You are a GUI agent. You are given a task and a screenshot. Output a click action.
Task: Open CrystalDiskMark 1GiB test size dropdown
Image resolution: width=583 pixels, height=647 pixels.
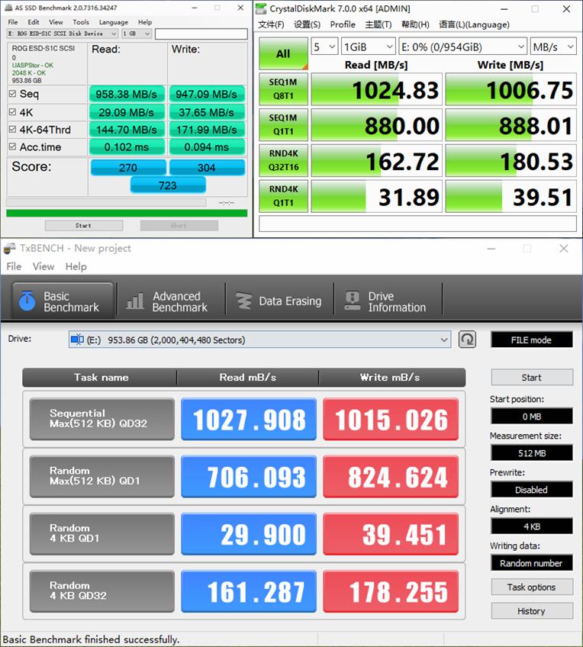pyautogui.click(x=369, y=47)
